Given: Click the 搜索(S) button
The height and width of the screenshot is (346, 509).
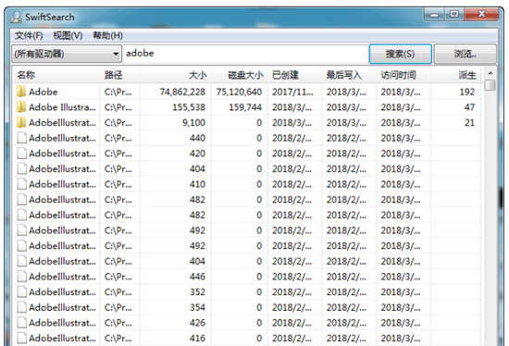Looking at the screenshot, I should (x=400, y=54).
